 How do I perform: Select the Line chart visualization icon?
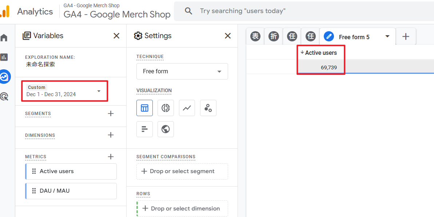[x=187, y=108]
